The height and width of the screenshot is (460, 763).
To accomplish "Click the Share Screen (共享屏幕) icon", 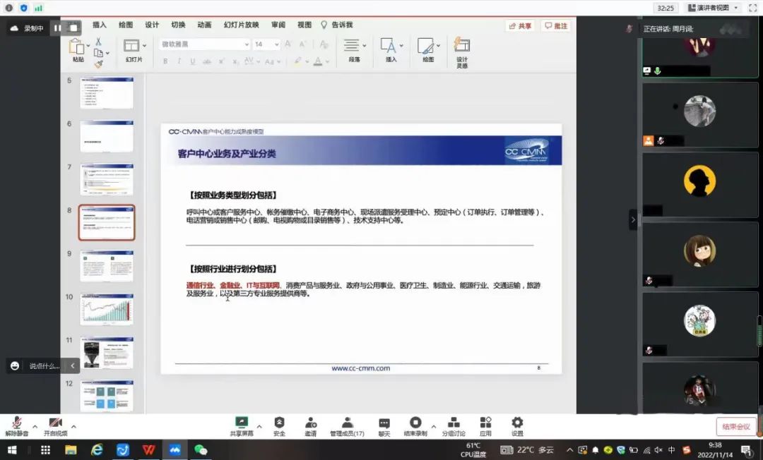I will coord(242,422).
